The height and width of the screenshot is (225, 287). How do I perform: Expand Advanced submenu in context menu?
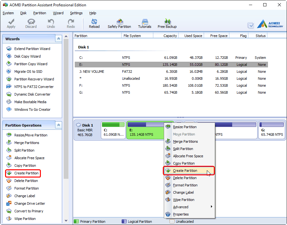pos(189,207)
